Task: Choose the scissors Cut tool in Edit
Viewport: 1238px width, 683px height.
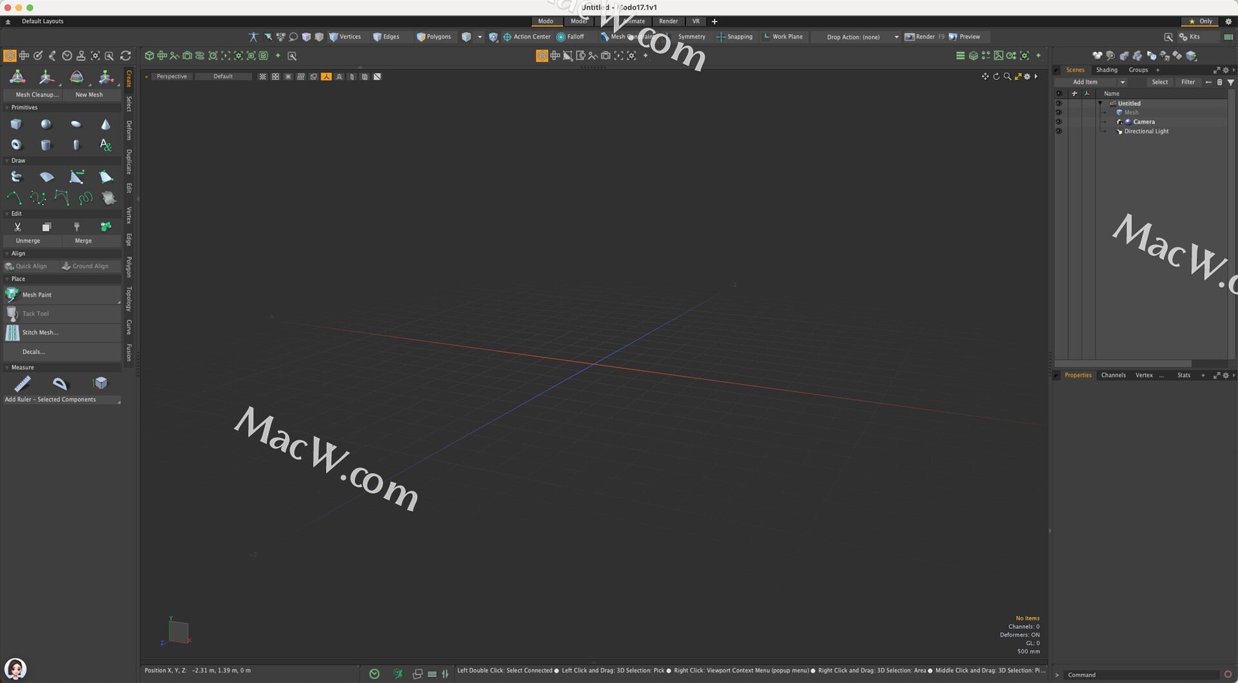Action: click(x=17, y=227)
